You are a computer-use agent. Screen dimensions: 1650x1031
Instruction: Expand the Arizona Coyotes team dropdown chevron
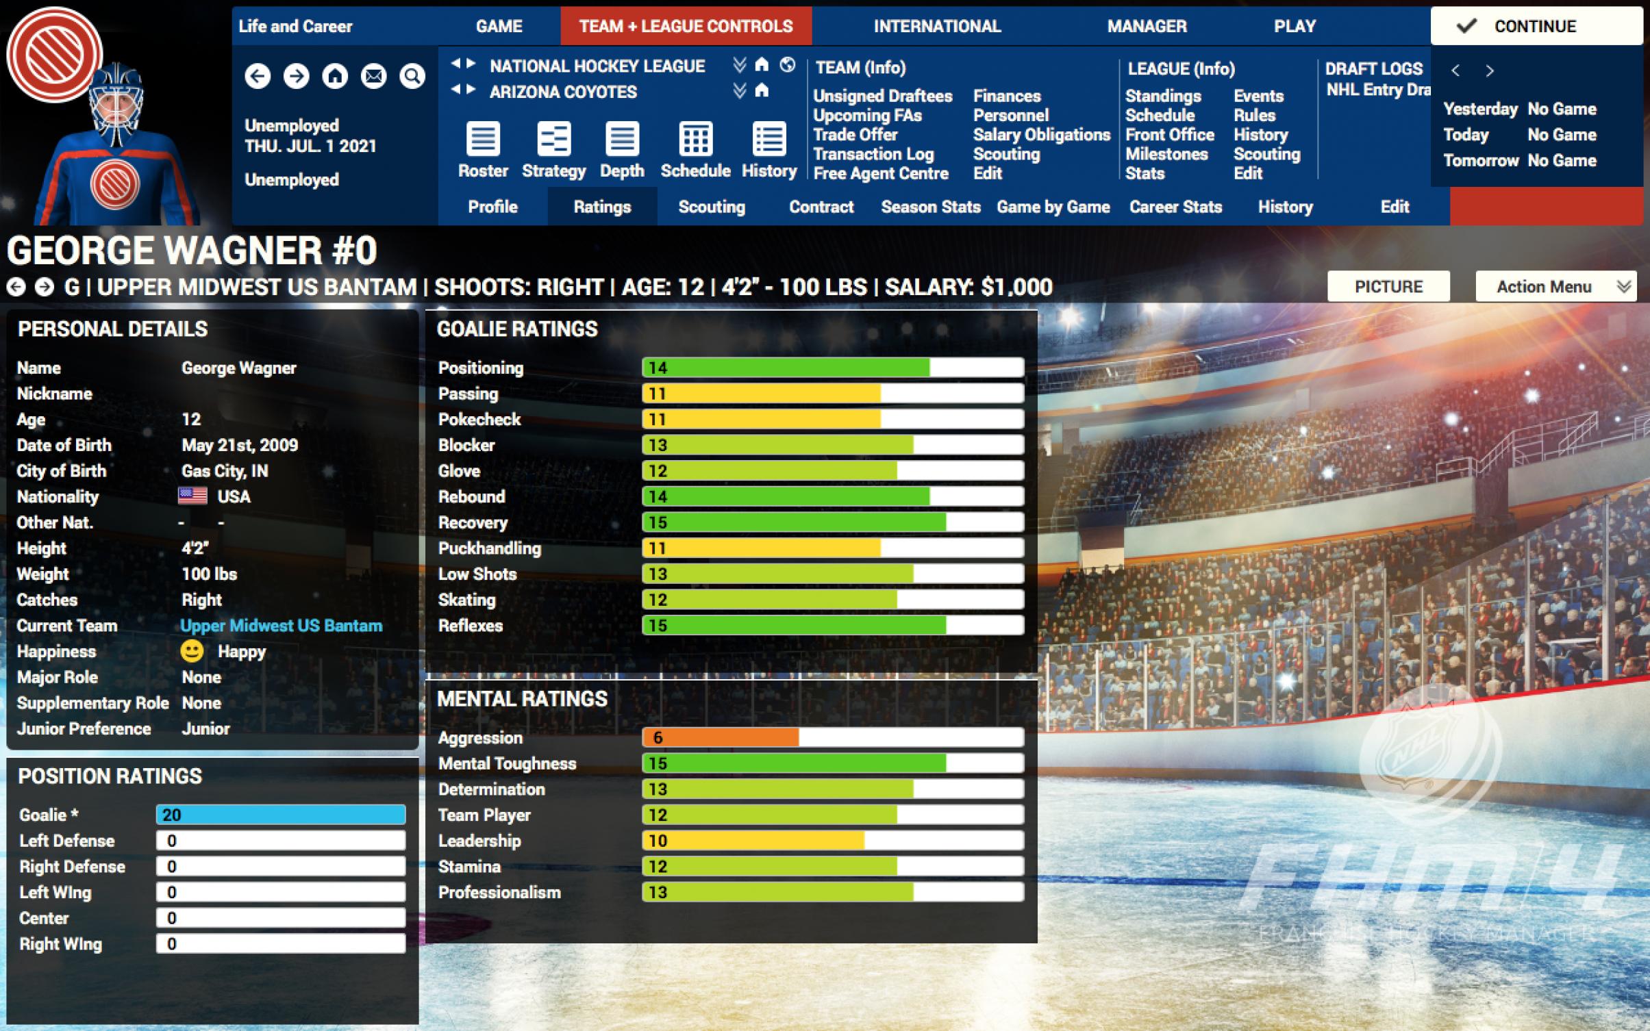[739, 90]
